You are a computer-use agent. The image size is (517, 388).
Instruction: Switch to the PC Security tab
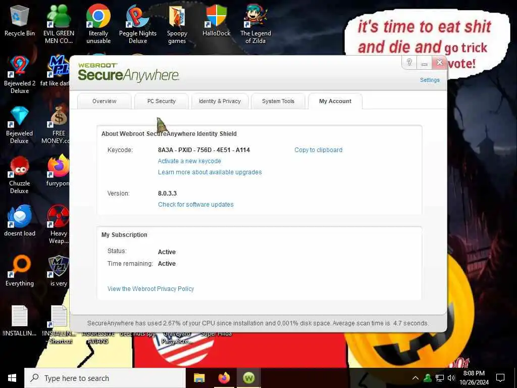pos(161,101)
